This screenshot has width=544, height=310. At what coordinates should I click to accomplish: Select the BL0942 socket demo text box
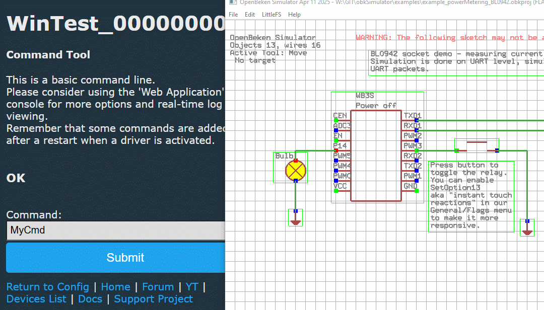pyautogui.click(x=456, y=63)
